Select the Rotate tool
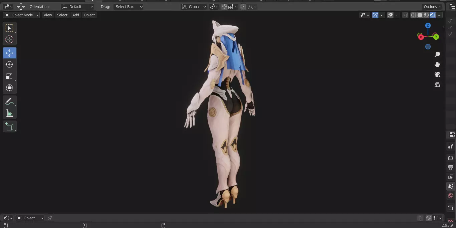This screenshot has height=228, width=456. tap(9, 64)
